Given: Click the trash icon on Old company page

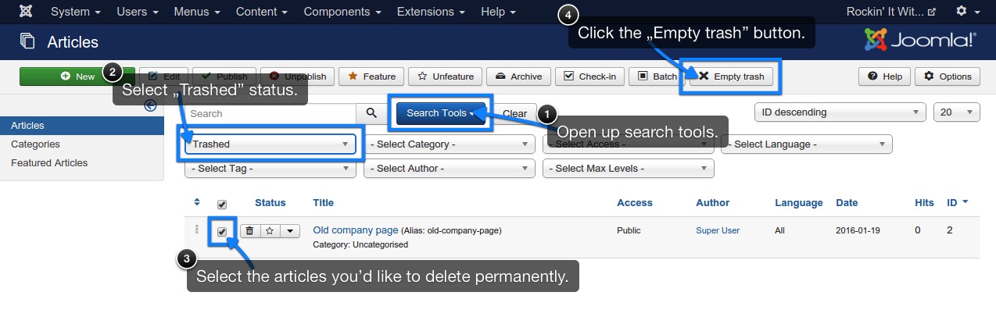Looking at the screenshot, I should (250, 230).
